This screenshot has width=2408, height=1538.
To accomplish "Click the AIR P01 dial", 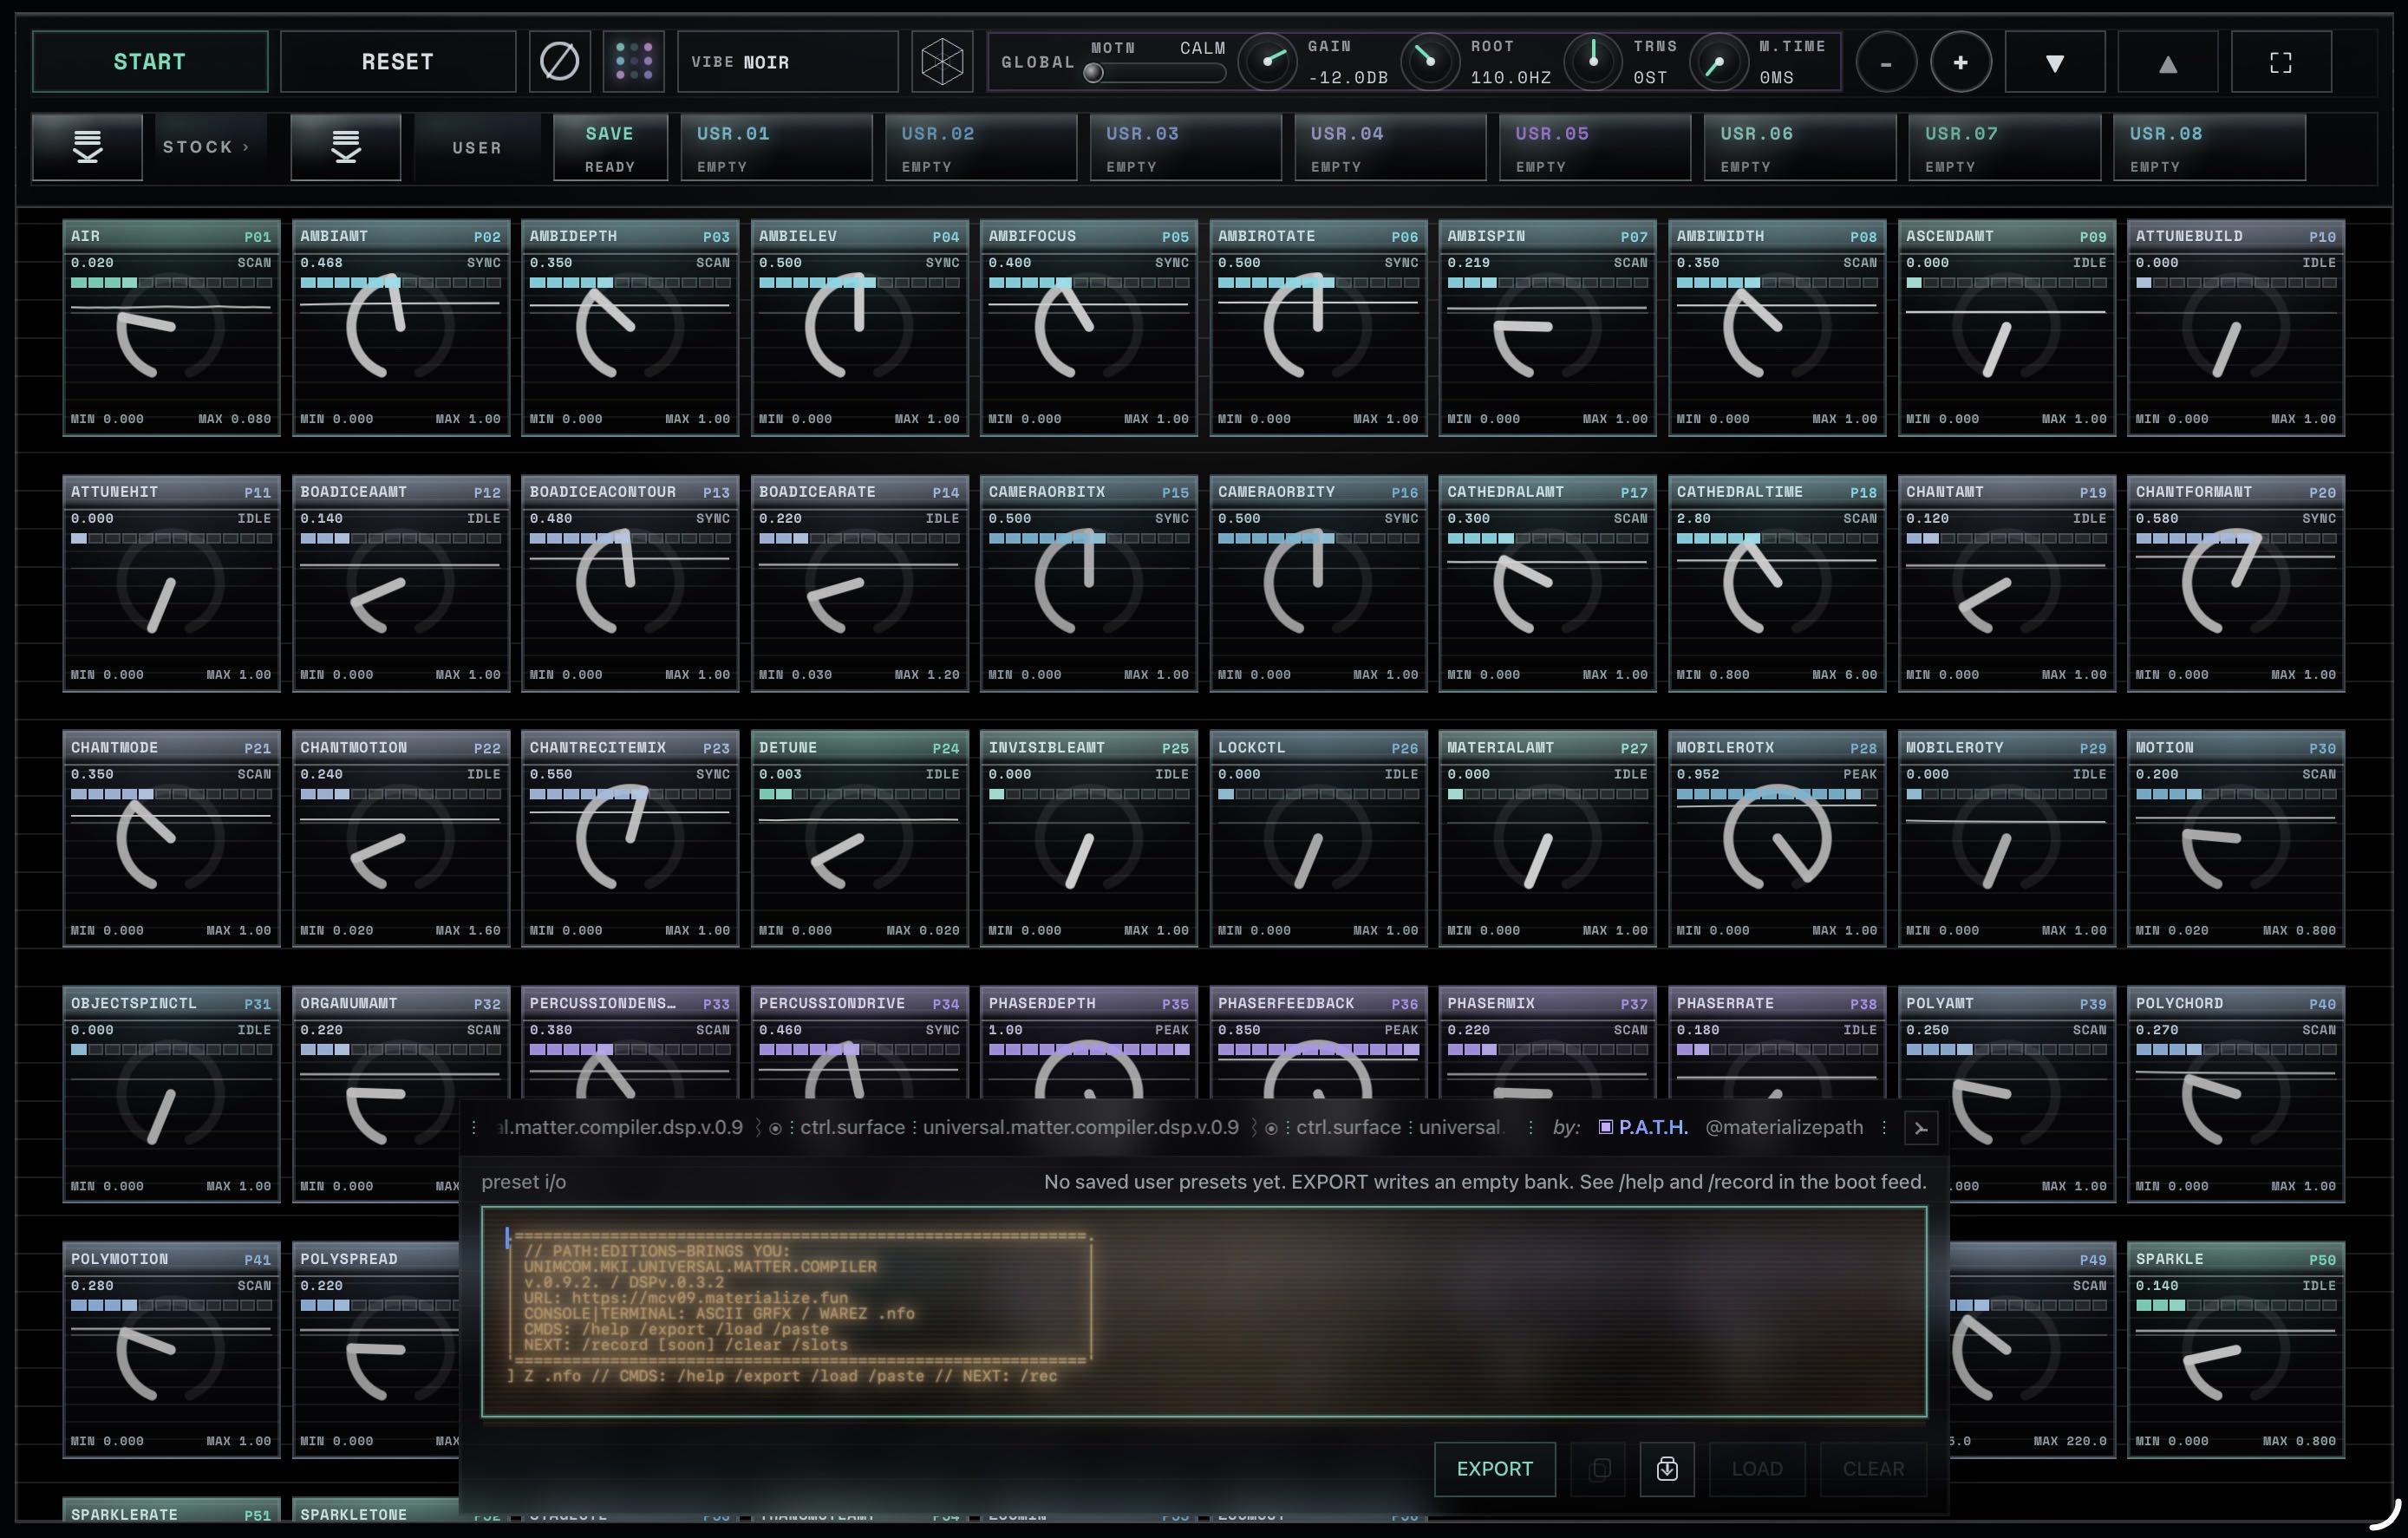I will pos(171,328).
